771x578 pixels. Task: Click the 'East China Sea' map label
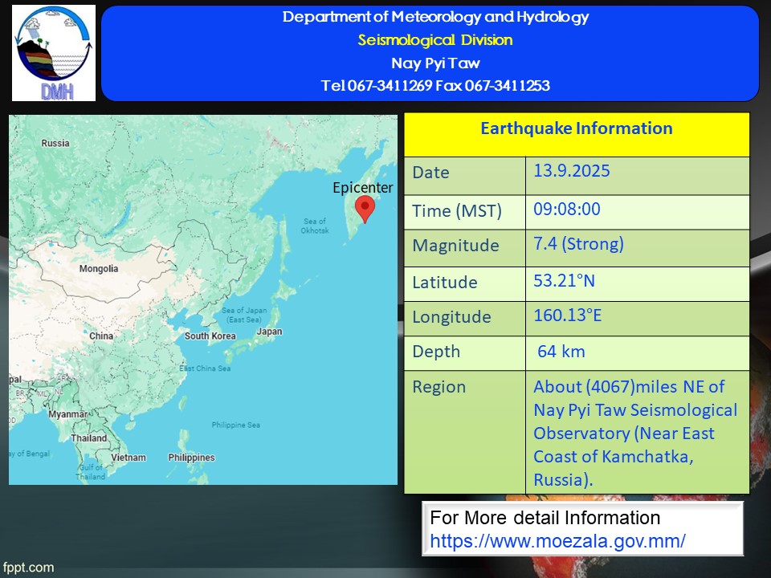pos(205,368)
